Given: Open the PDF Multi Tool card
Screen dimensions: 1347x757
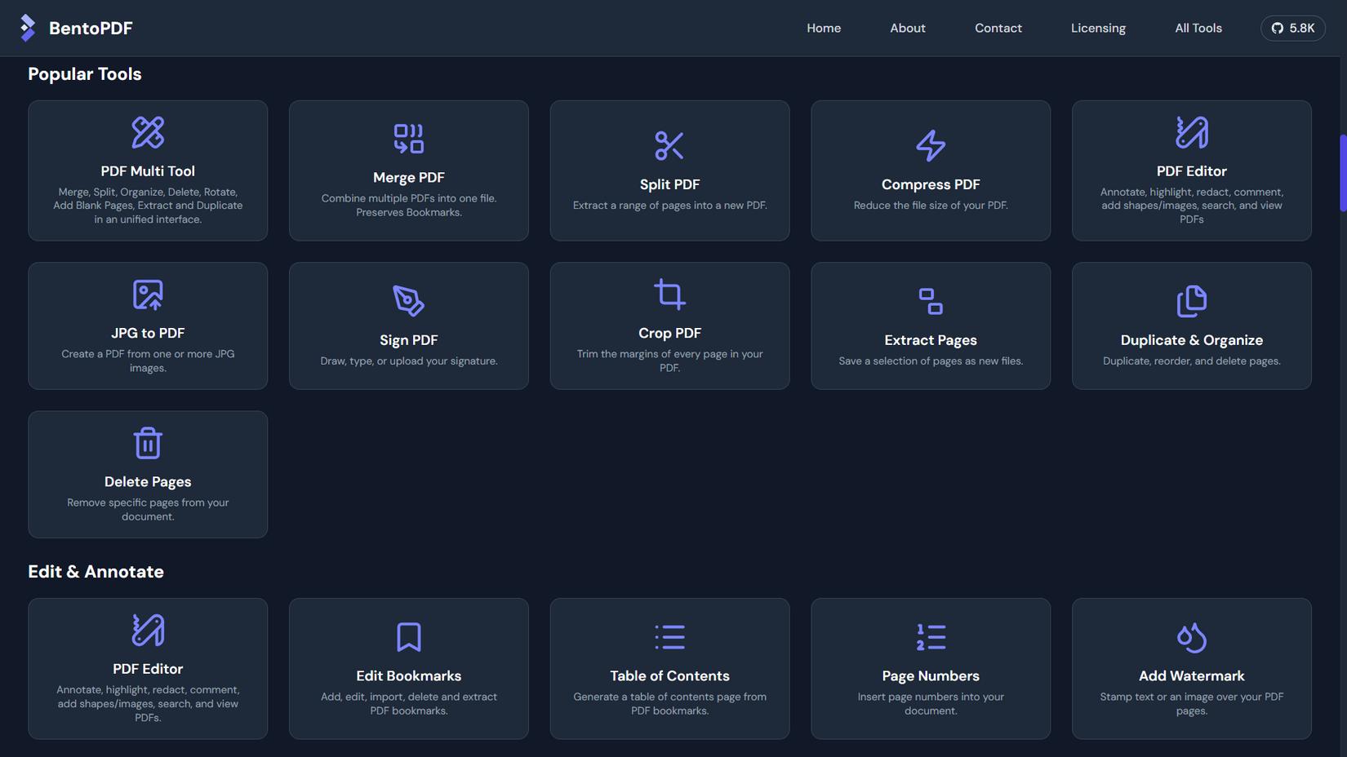Looking at the screenshot, I should [147, 170].
